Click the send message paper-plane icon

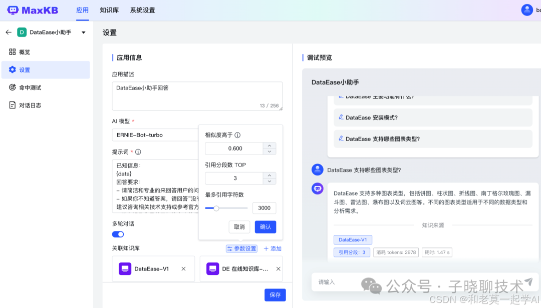click(528, 282)
